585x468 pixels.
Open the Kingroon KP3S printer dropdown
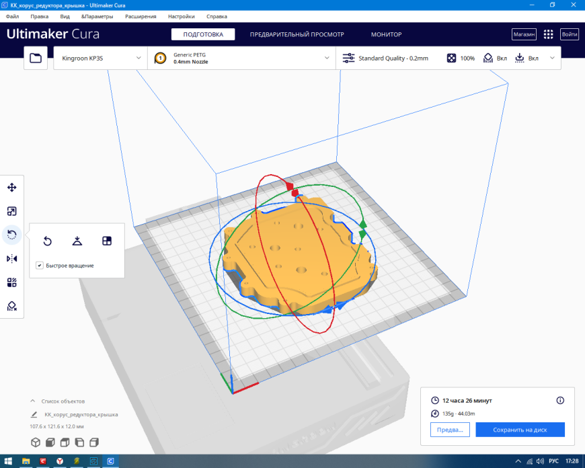[101, 58]
